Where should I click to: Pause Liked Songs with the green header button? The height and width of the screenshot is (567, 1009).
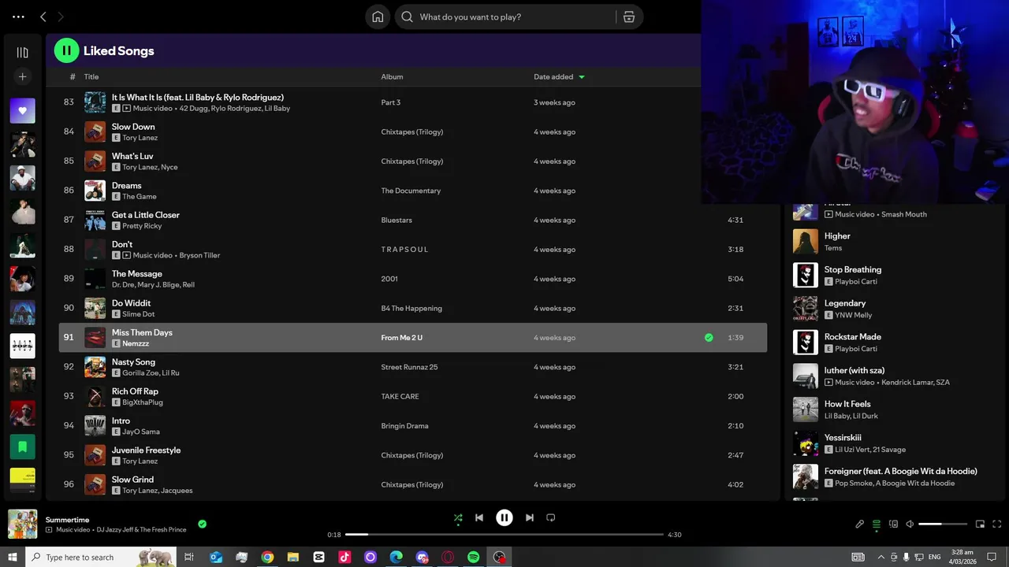[66, 50]
